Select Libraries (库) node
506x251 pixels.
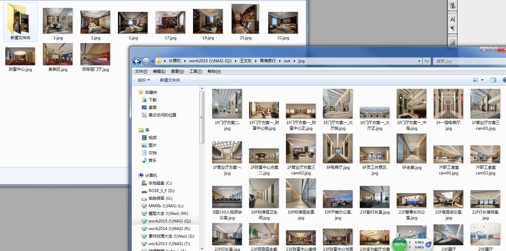144,130
